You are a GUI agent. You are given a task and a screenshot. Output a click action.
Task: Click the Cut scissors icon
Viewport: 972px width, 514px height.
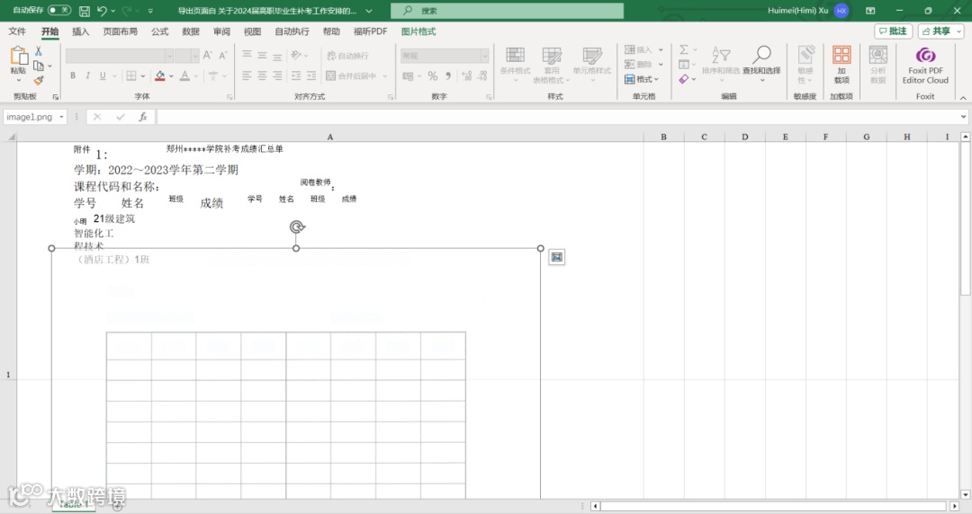(x=39, y=51)
